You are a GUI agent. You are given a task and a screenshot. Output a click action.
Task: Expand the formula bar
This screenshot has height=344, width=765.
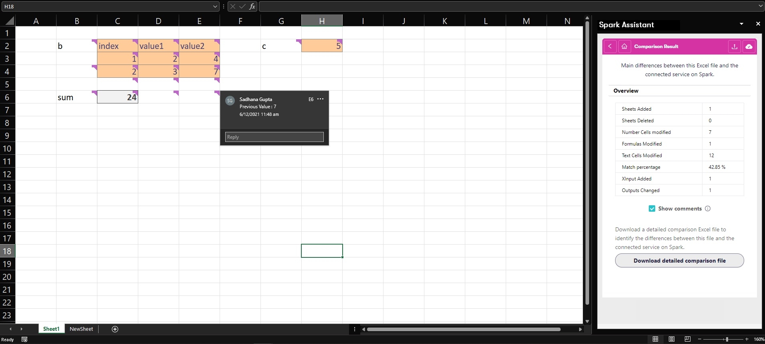point(761,6)
